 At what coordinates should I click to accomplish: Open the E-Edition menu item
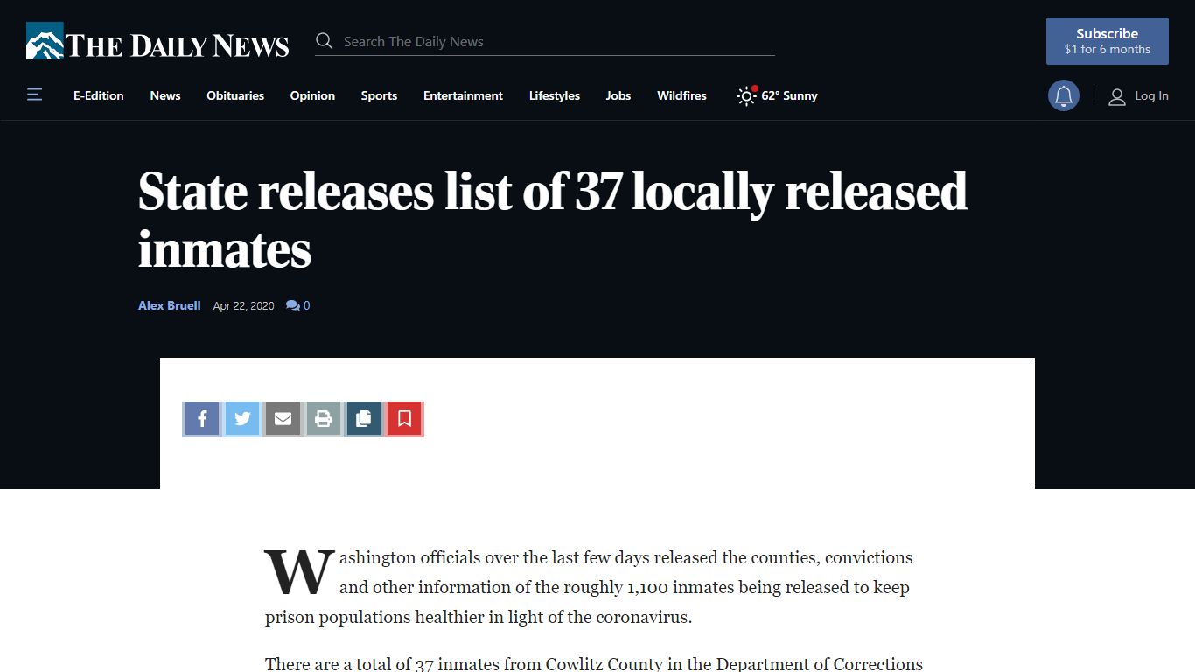tap(99, 95)
